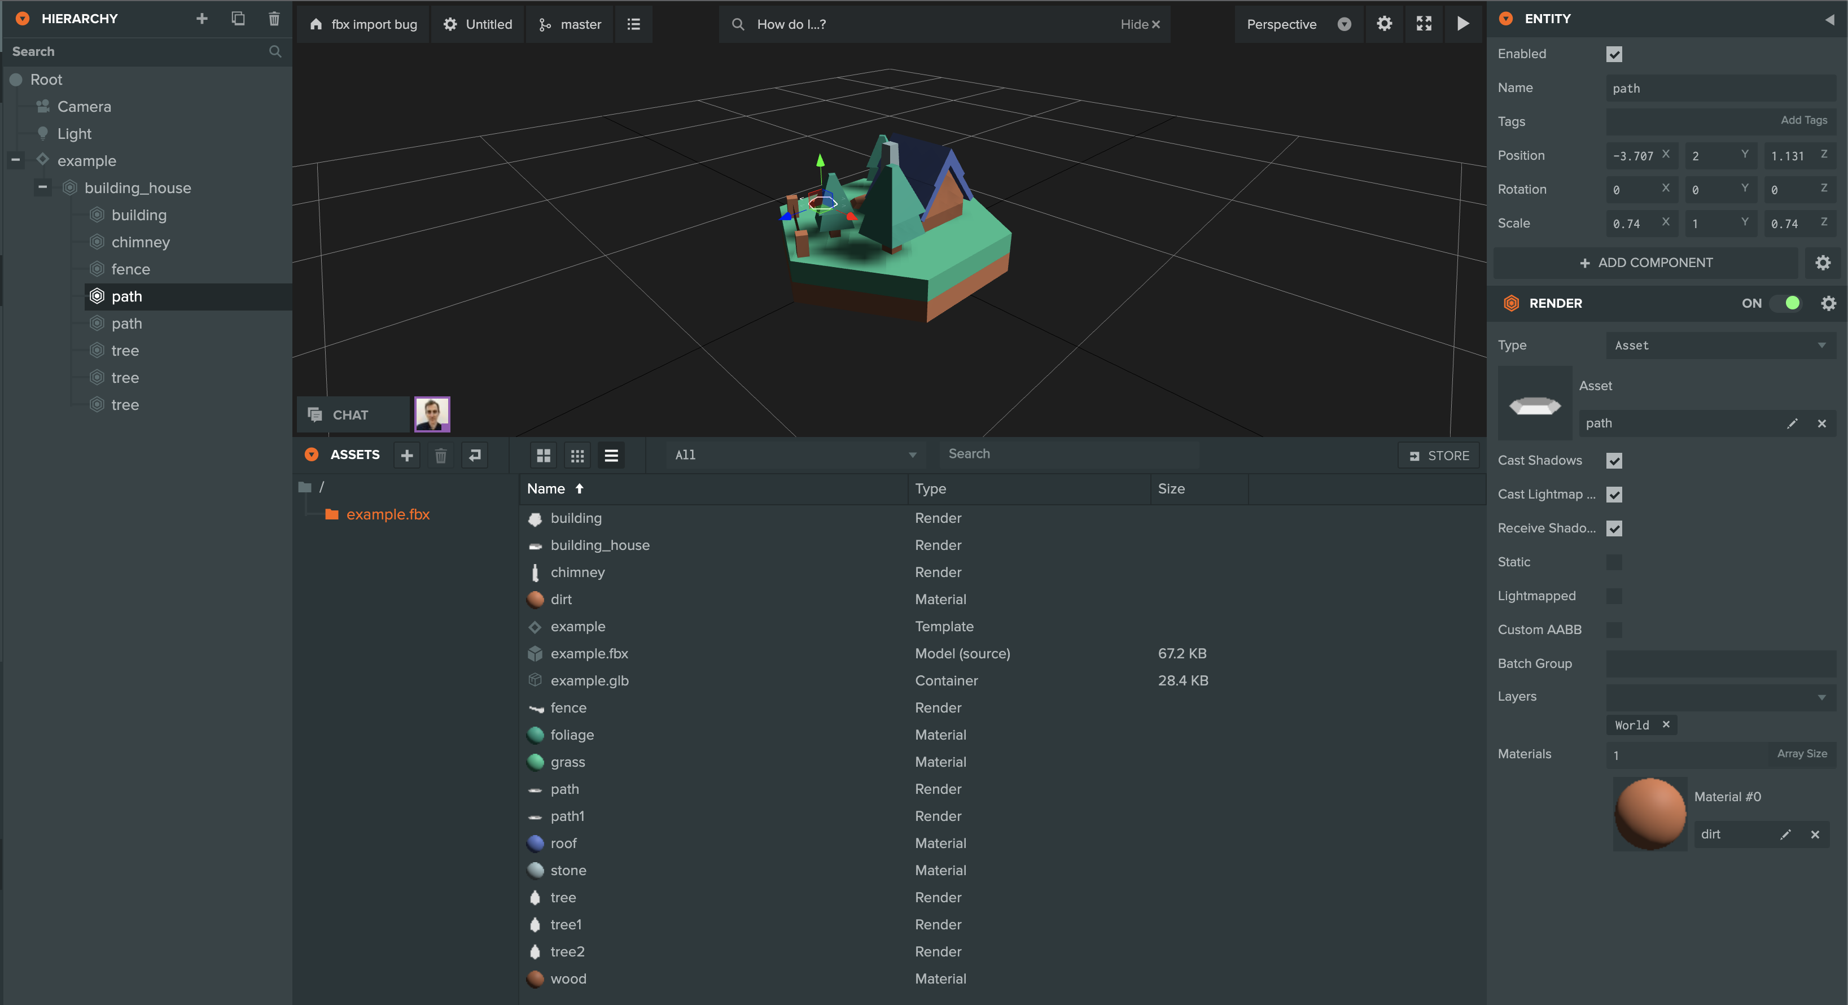Open the asset STORE

pyautogui.click(x=1439, y=455)
